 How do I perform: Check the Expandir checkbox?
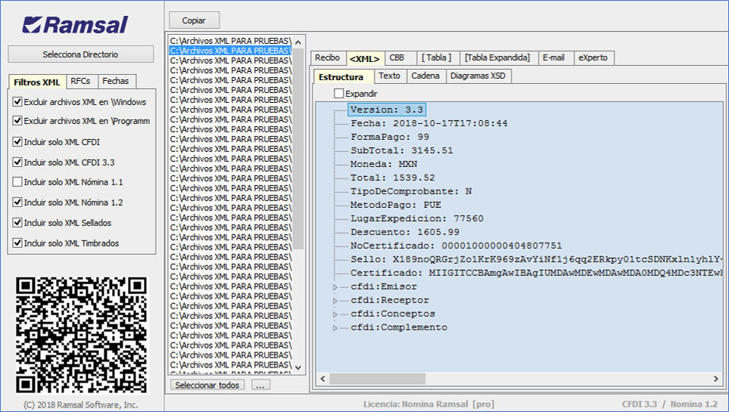click(x=338, y=94)
